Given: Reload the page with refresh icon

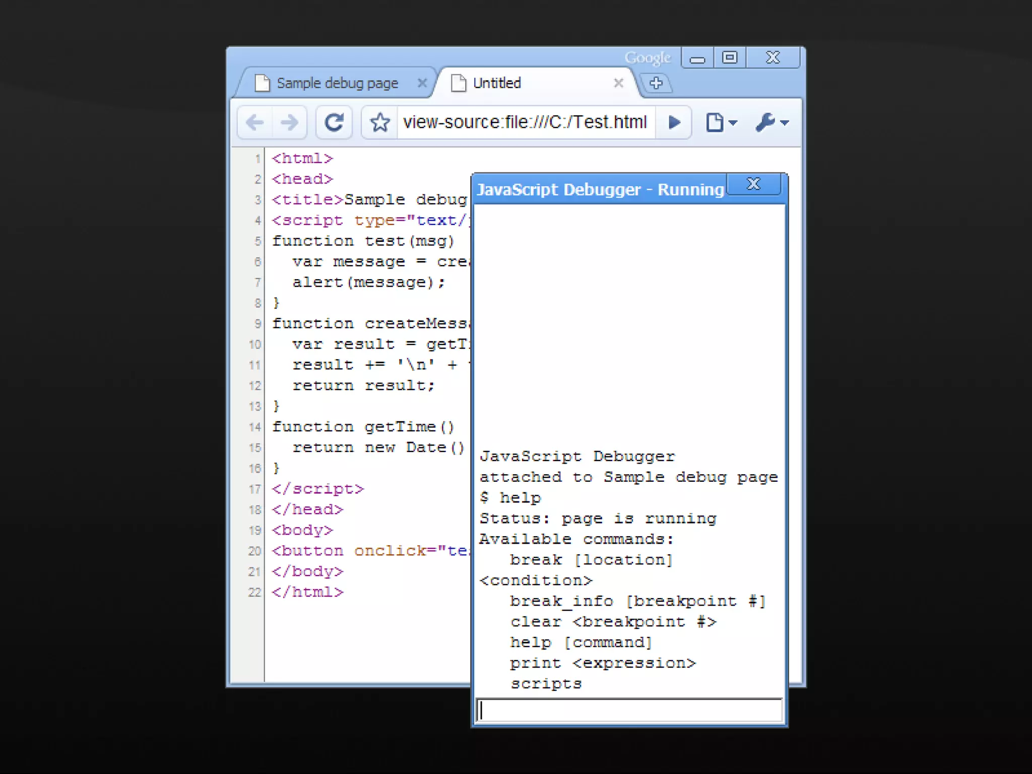Looking at the screenshot, I should click(334, 122).
